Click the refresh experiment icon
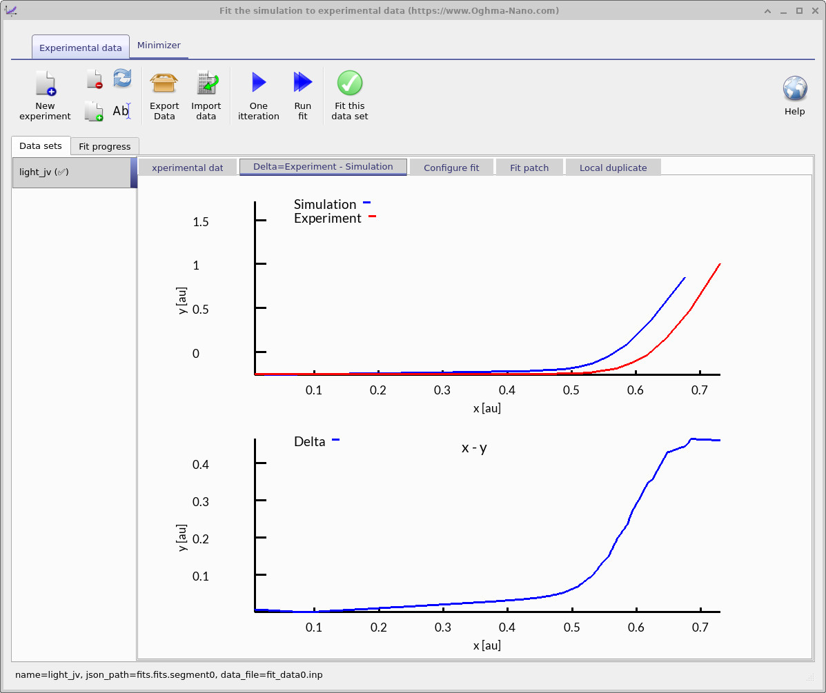826x693 pixels. (x=122, y=78)
